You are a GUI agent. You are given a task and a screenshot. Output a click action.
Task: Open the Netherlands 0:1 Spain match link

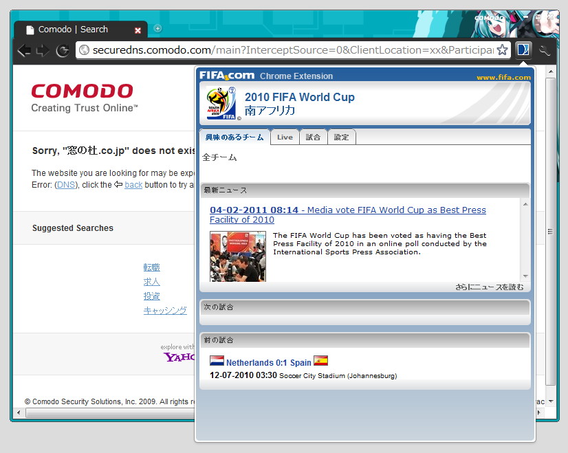coord(269,362)
